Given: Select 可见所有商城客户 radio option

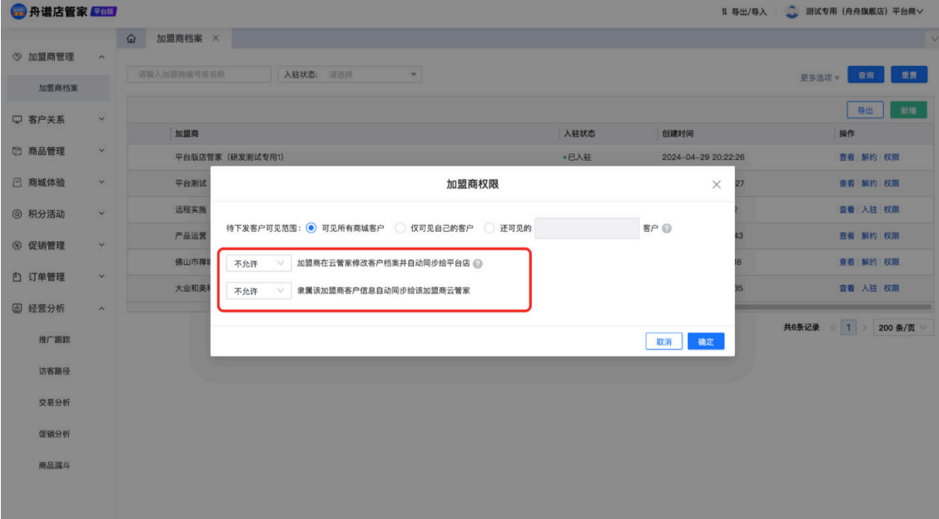Looking at the screenshot, I should click(311, 228).
